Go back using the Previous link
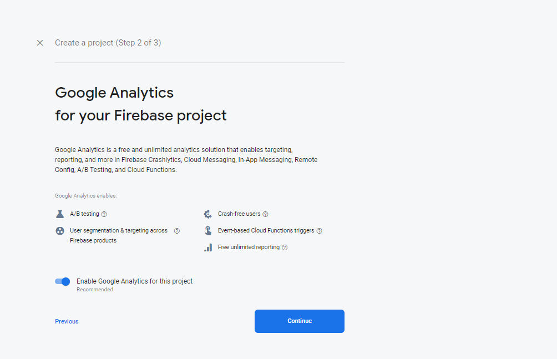 coord(67,321)
